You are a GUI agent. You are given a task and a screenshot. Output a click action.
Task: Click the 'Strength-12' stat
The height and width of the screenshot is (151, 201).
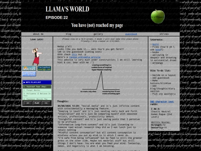[158, 125]
